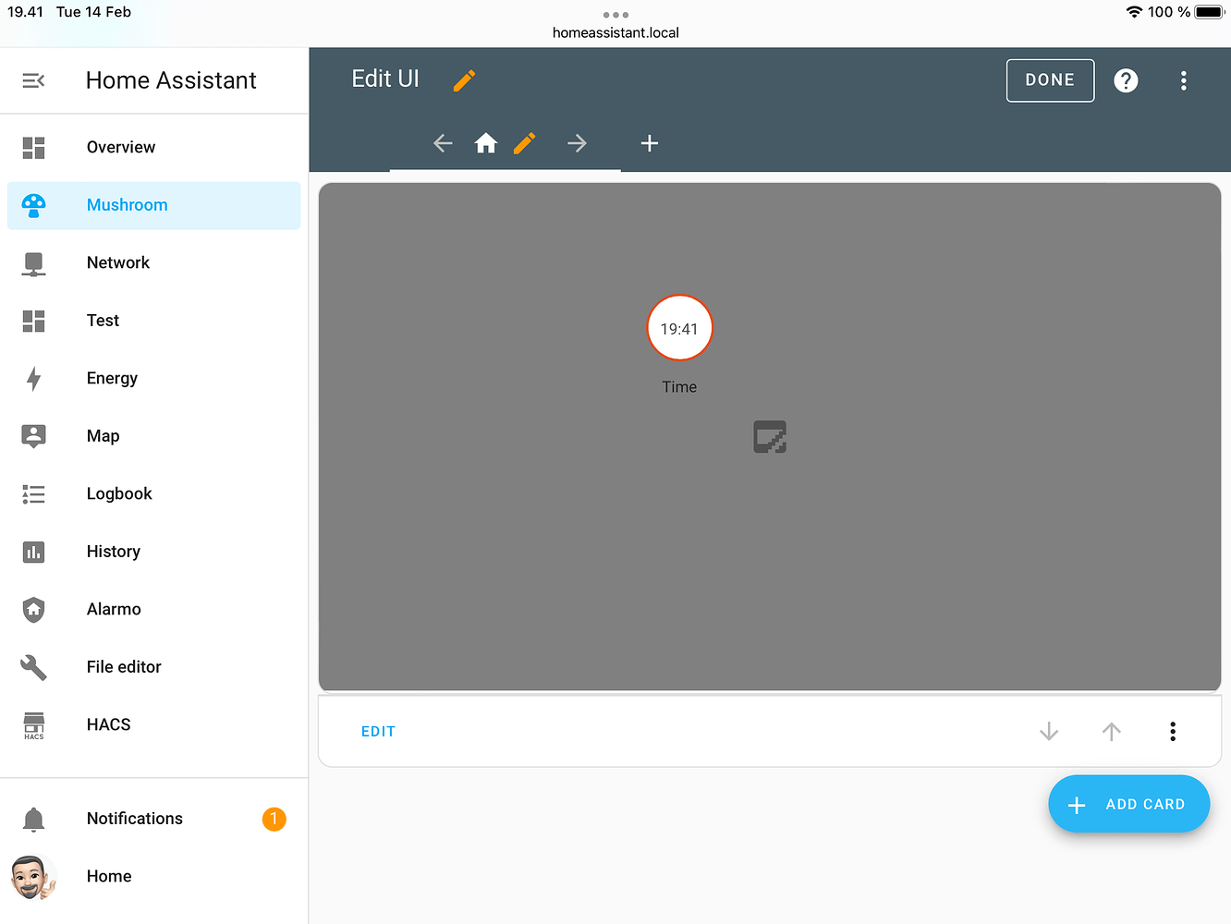
Task: Click DONE to finish editing
Action: 1050,80
